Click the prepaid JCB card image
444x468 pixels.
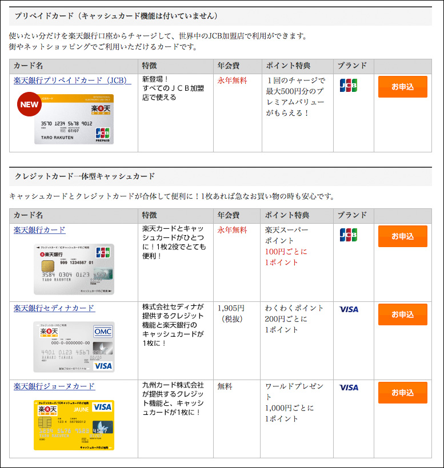pos(74,119)
